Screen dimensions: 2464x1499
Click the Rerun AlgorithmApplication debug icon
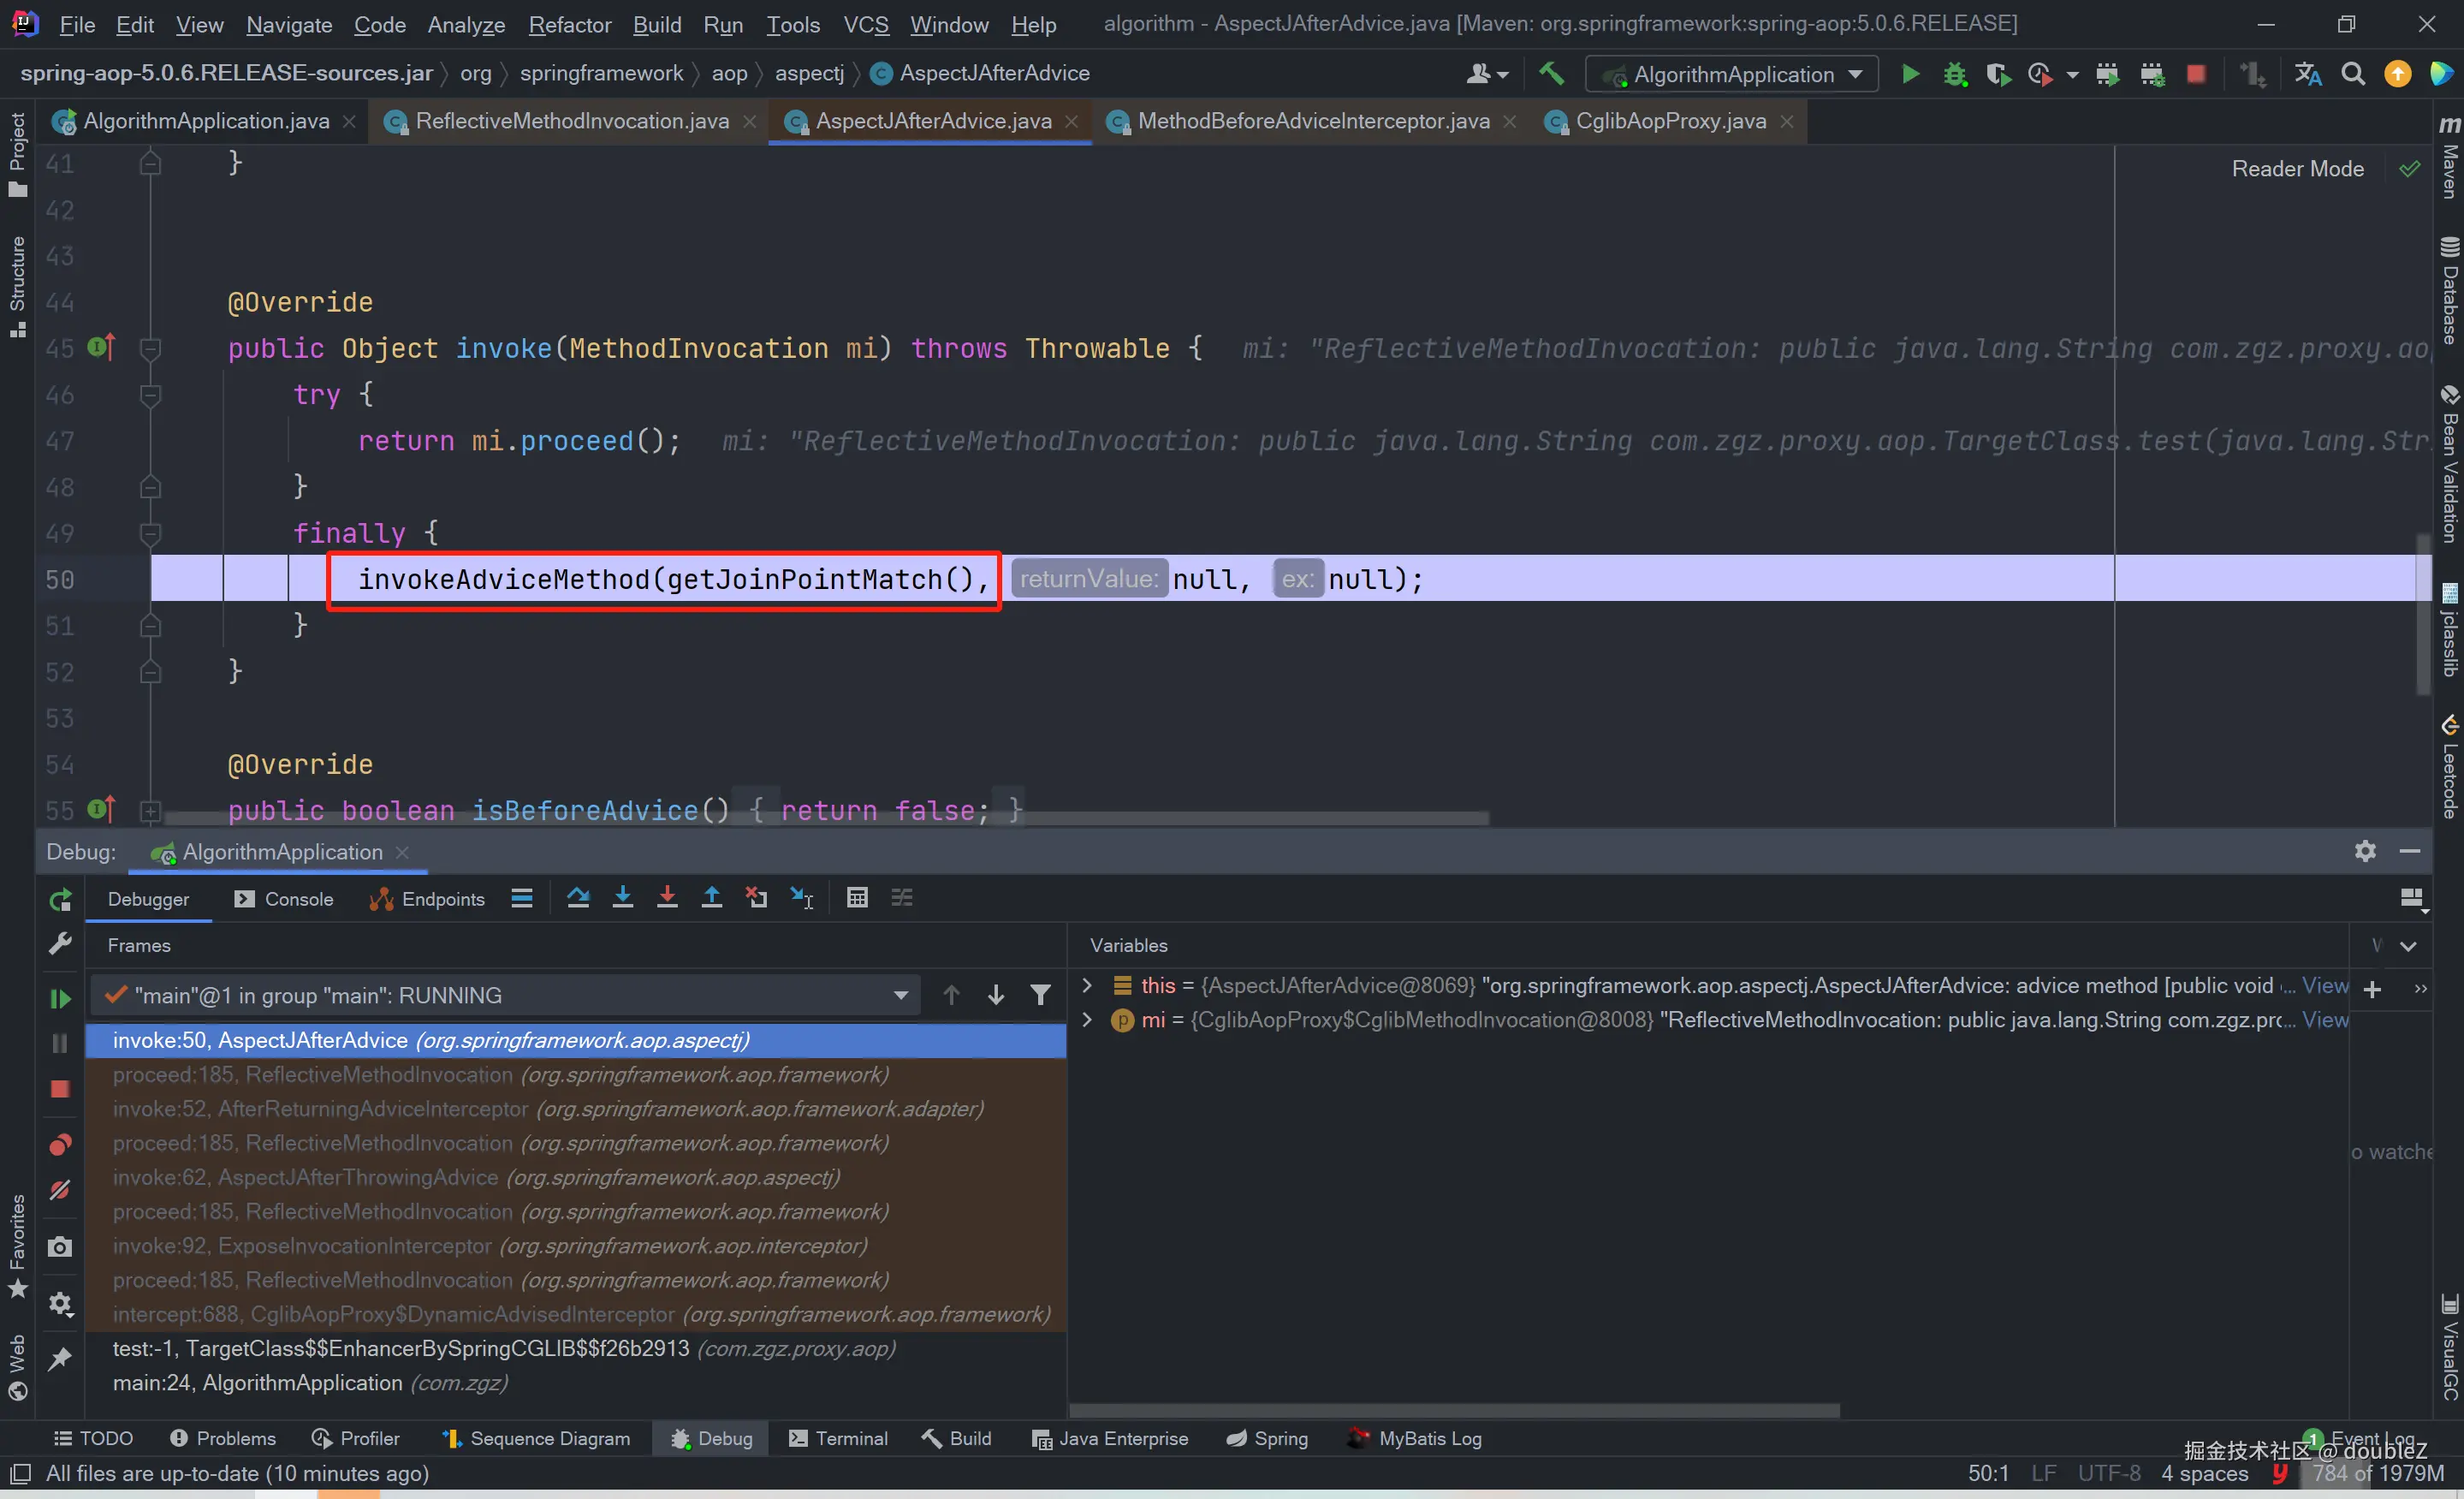(60, 900)
